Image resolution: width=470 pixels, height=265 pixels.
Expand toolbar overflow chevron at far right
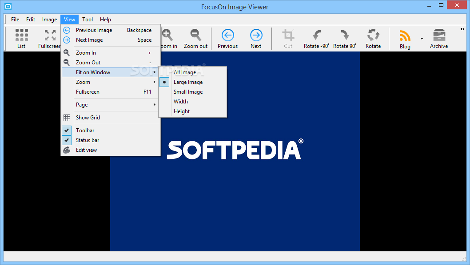462,29
